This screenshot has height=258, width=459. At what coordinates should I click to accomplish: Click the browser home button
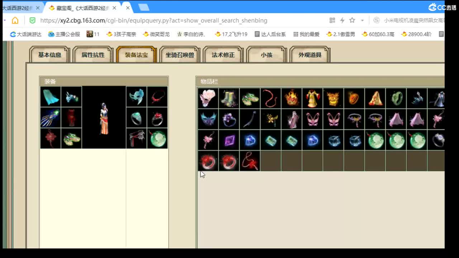click(15, 20)
